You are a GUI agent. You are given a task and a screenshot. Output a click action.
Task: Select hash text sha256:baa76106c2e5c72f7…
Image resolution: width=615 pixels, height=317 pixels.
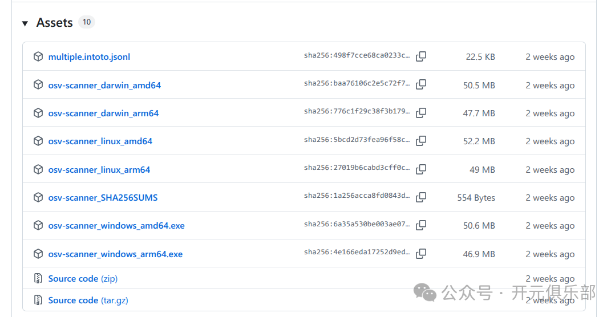pos(357,83)
